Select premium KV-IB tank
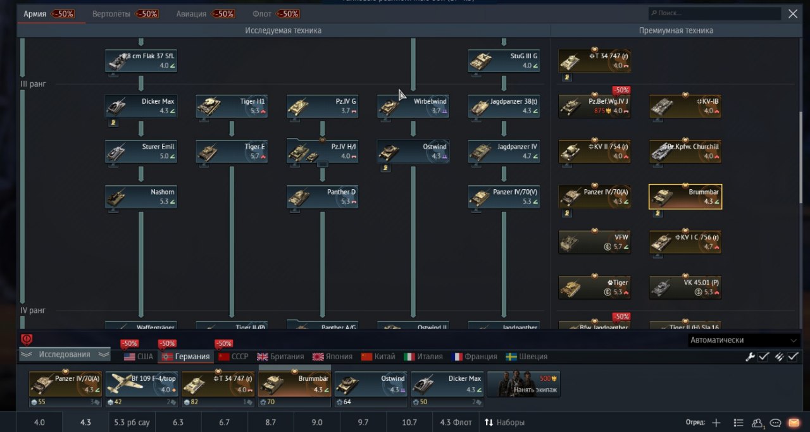 pos(685,106)
